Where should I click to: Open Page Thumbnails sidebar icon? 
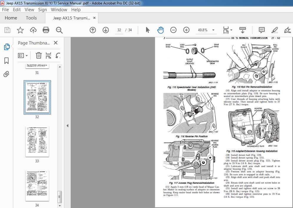(7, 47)
